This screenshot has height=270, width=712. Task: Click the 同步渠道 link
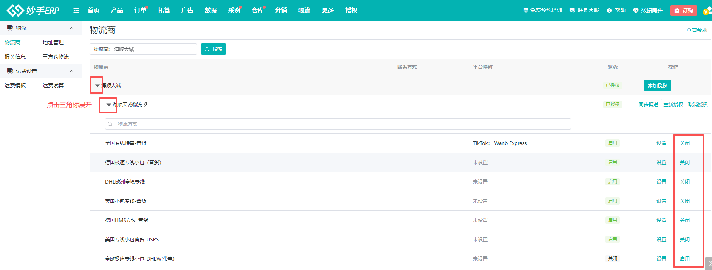pyautogui.click(x=648, y=105)
